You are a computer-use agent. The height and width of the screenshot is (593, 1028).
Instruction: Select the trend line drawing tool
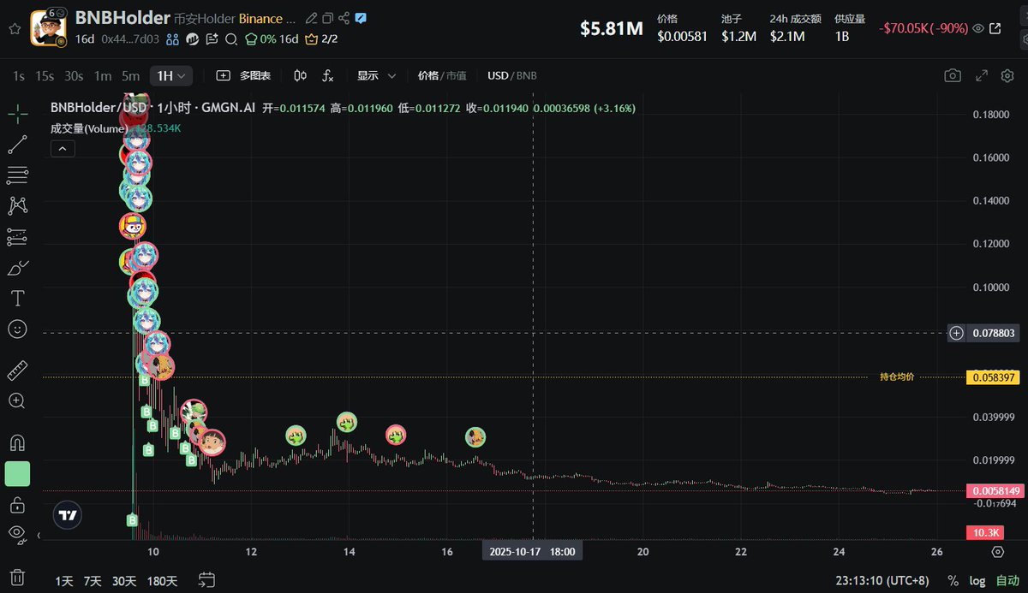(x=17, y=145)
